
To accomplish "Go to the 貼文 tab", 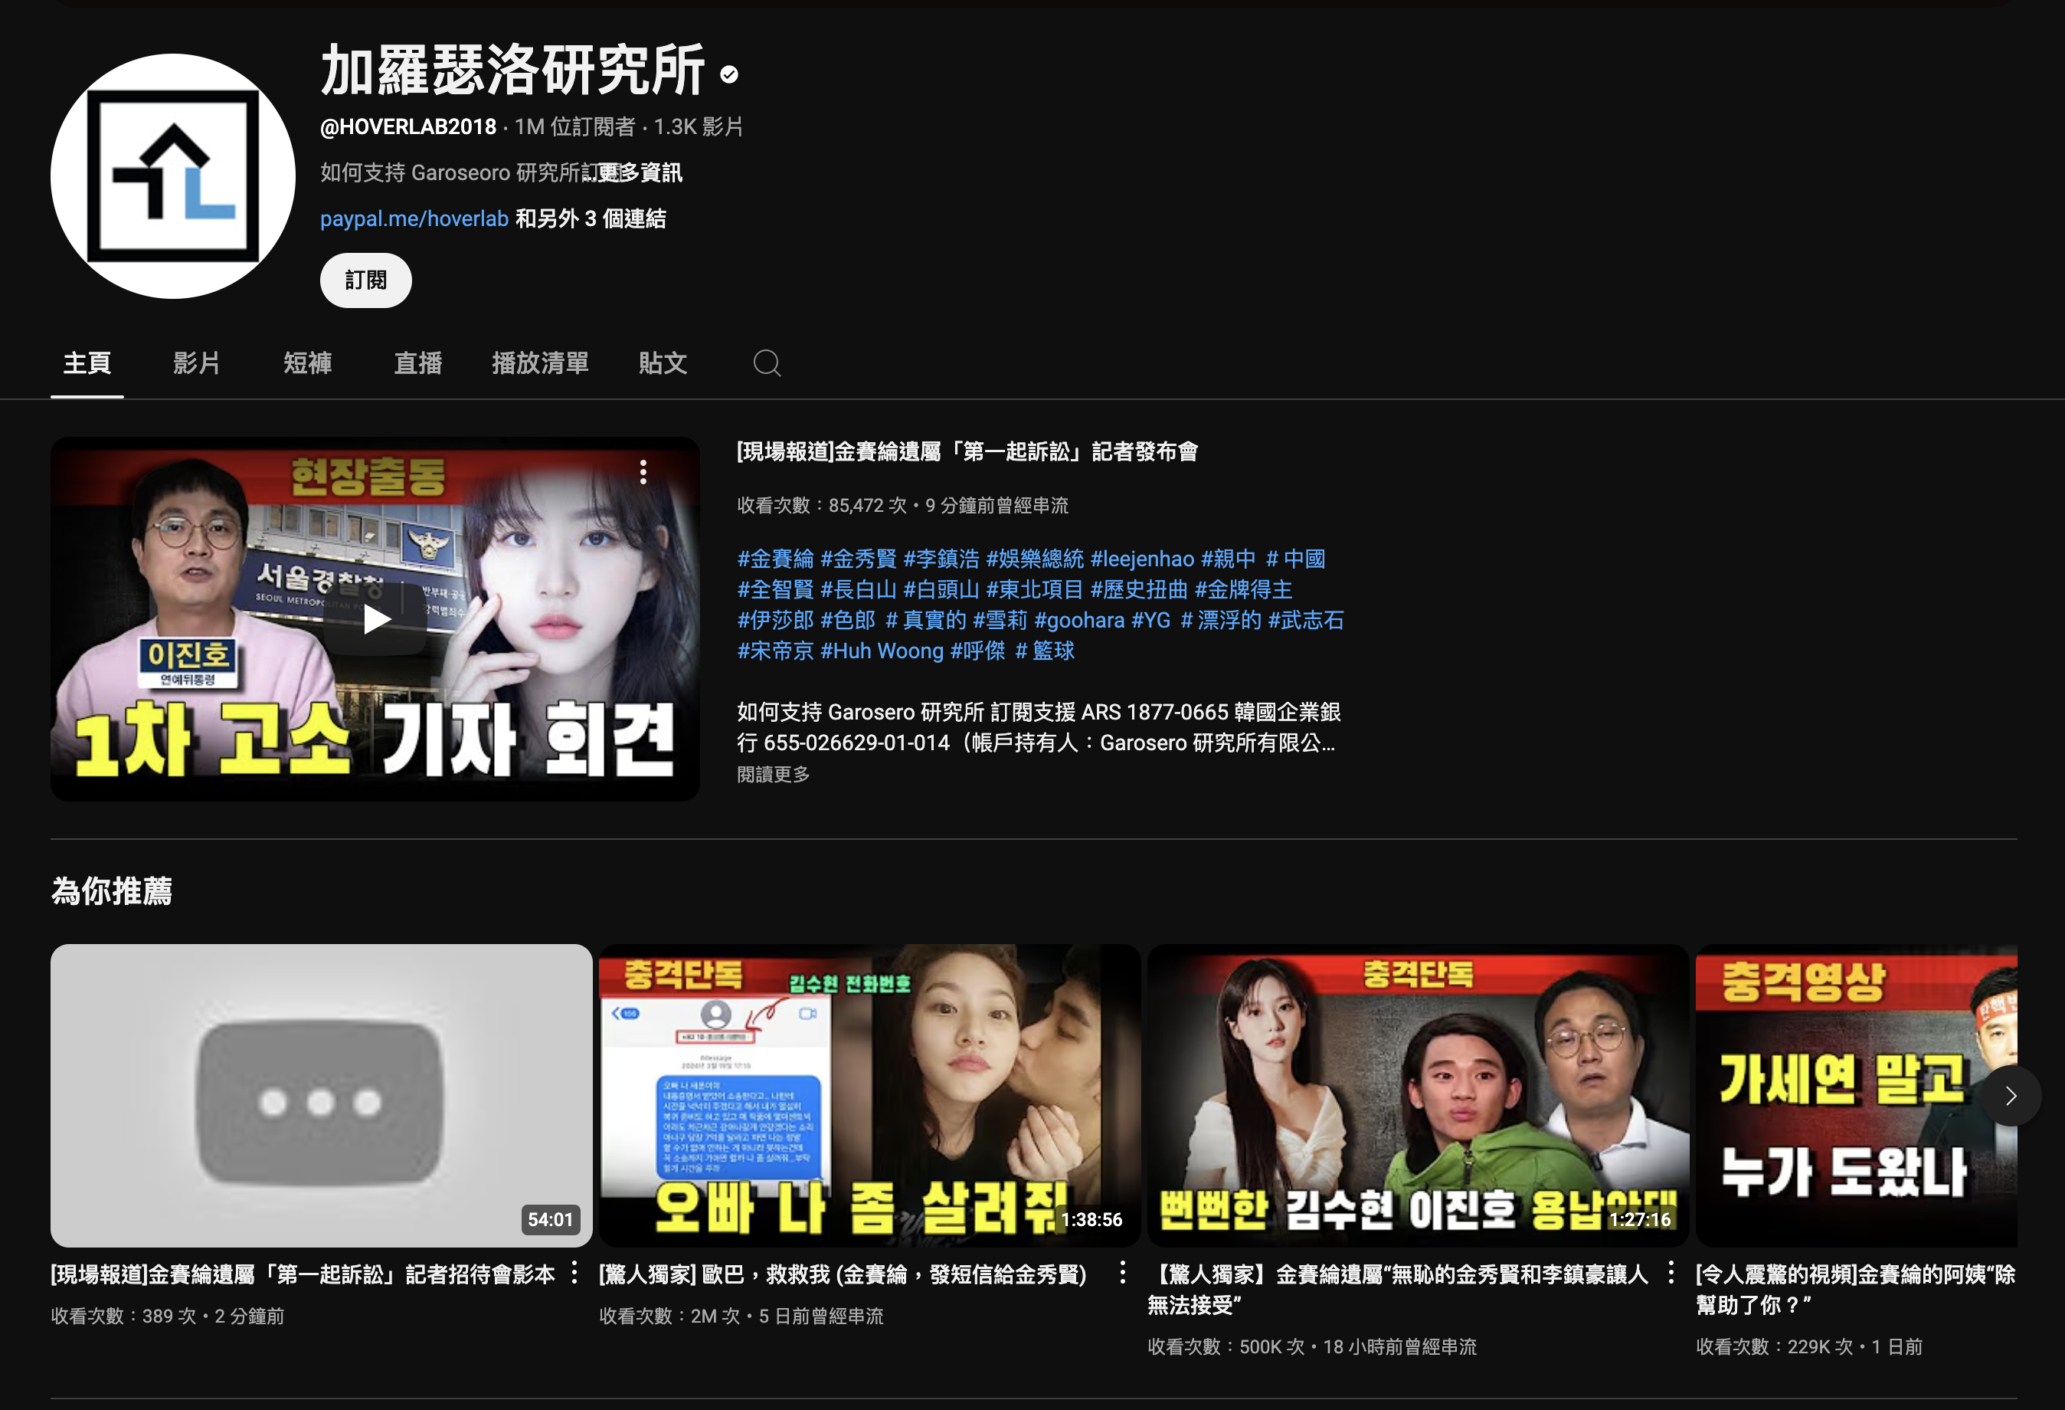I will [663, 362].
